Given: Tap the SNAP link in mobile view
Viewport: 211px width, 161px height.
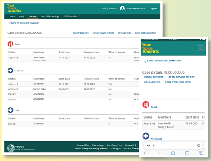Looking at the screenshot, I should click(154, 107).
